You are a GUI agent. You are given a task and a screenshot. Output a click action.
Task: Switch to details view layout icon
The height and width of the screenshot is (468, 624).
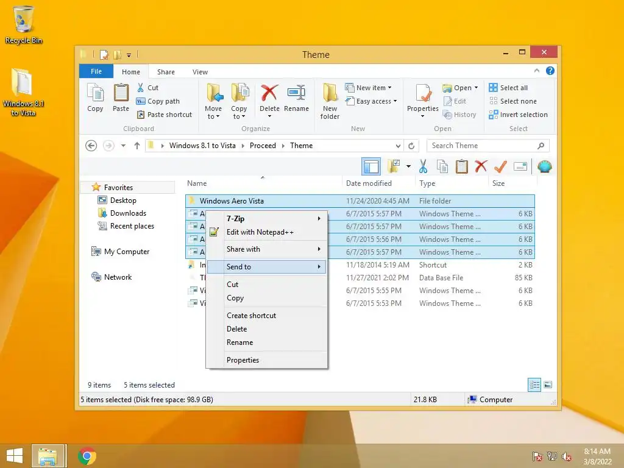pos(534,385)
